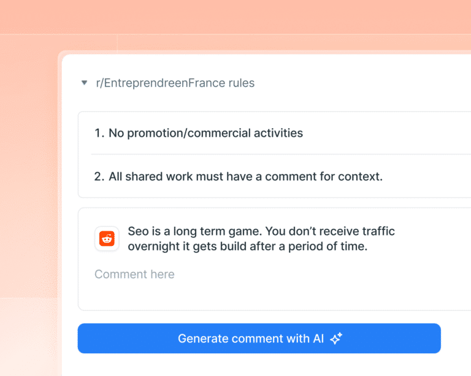Click the "Generate comment with AI" button
Image resolution: width=471 pixels, height=376 pixels.
pos(259,338)
